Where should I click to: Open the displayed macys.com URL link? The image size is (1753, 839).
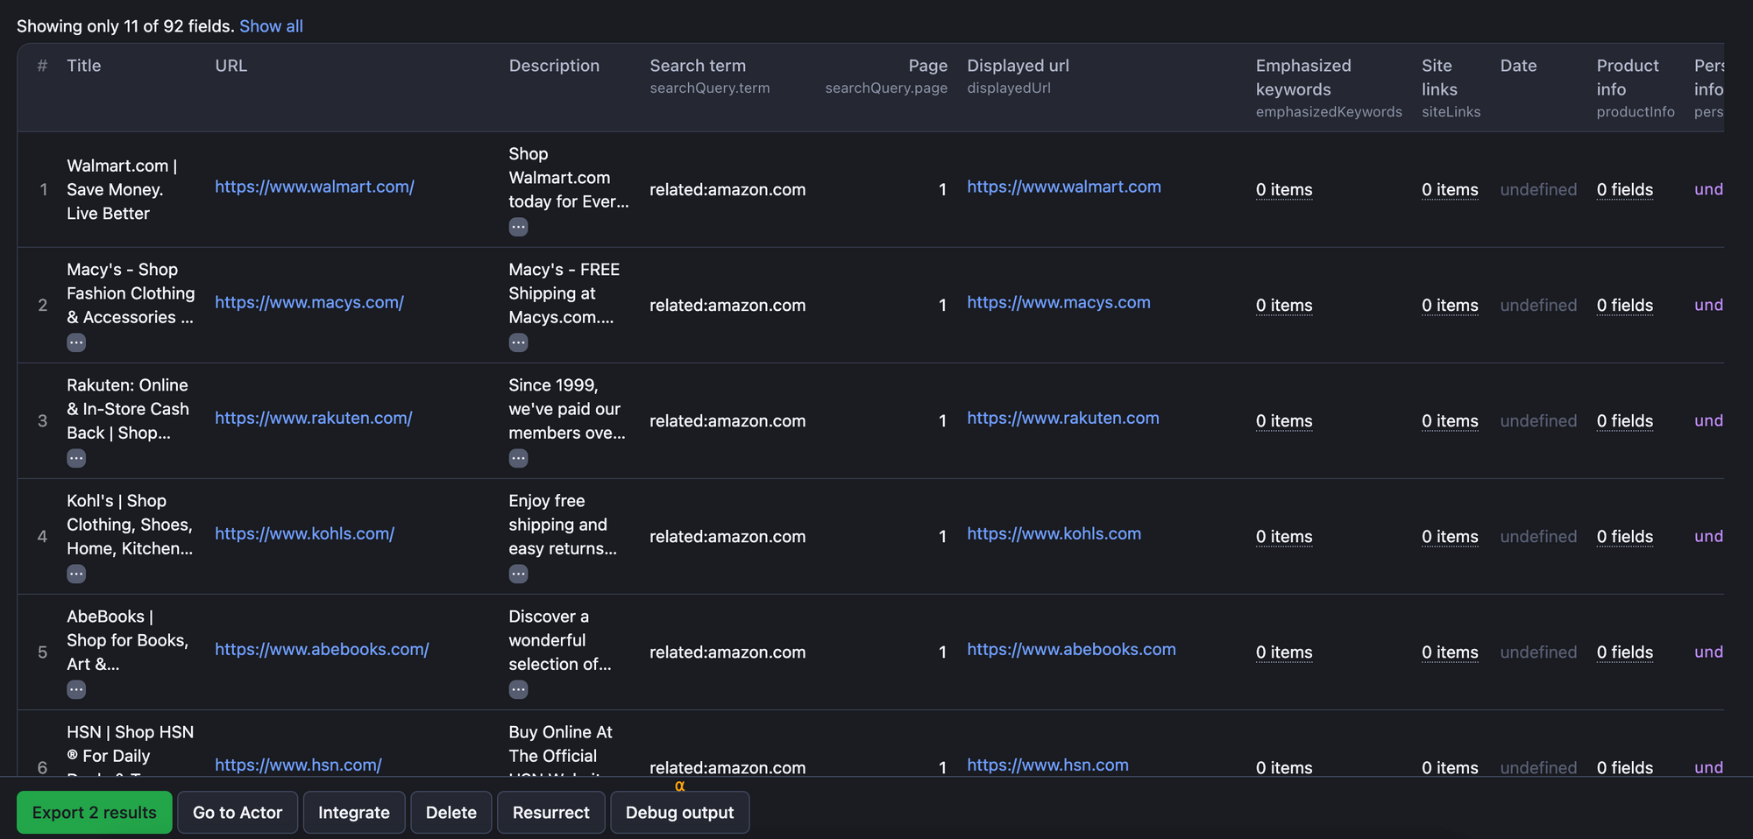(x=1058, y=302)
